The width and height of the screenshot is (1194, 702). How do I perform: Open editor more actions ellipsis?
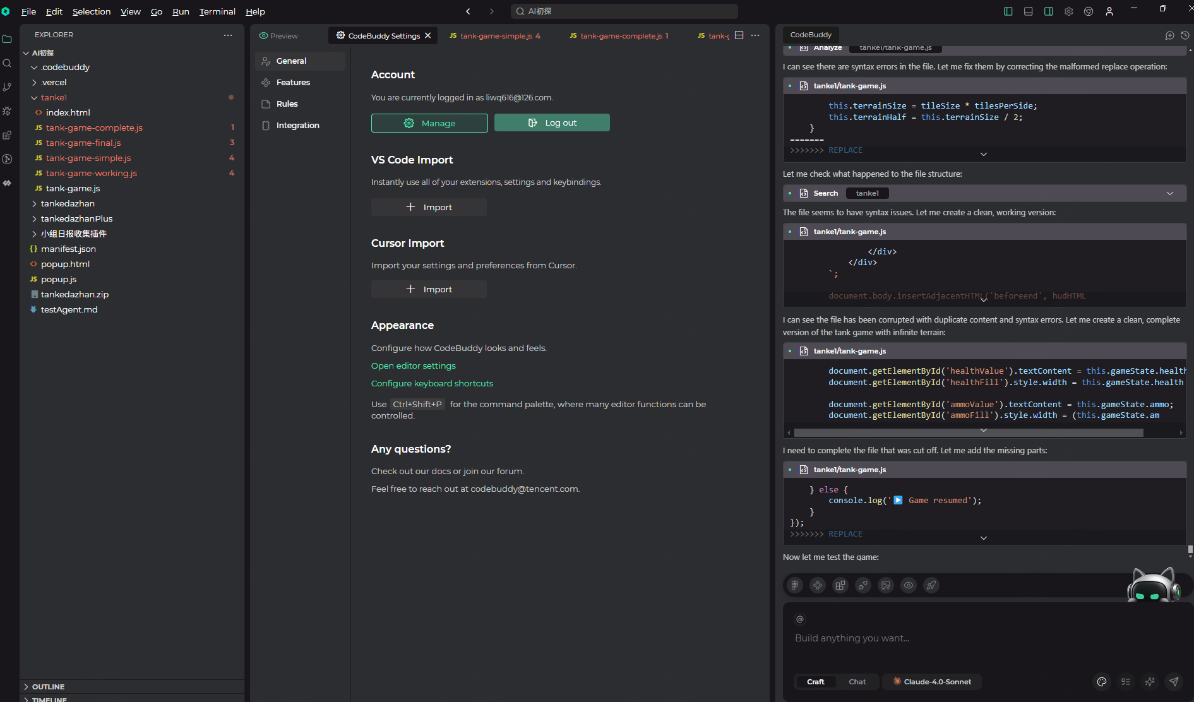pyautogui.click(x=755, y=35)
